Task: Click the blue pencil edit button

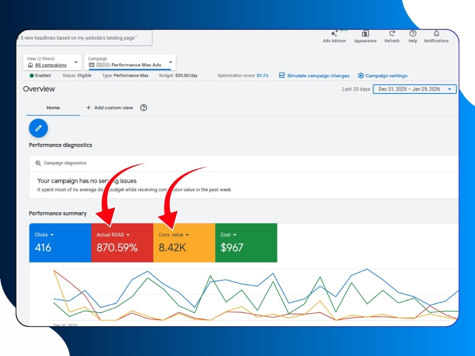Action: pyautogui.click(x=38, y=128)
